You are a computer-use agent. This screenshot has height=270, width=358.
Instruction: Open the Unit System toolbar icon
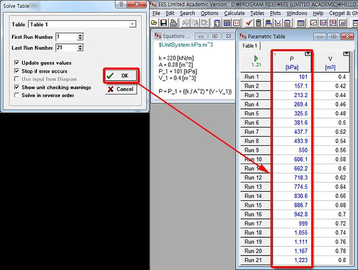[x=237, y=23]
